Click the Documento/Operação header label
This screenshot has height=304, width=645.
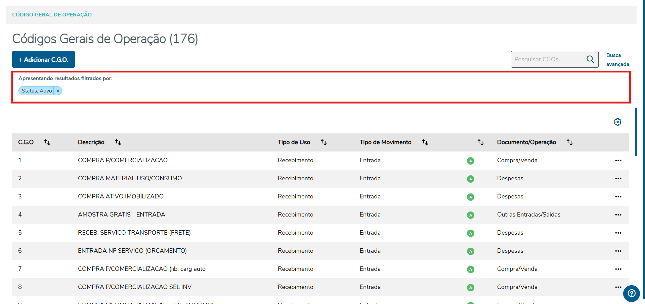526,142
